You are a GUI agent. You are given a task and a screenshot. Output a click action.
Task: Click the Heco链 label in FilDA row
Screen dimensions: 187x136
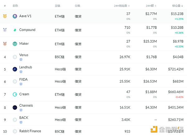click(x=60, y=82)
